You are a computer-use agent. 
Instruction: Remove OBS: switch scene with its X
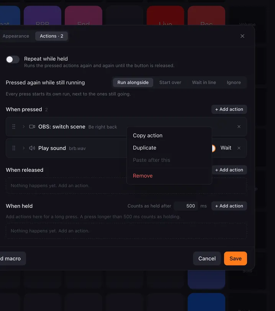tap(239, 127)
